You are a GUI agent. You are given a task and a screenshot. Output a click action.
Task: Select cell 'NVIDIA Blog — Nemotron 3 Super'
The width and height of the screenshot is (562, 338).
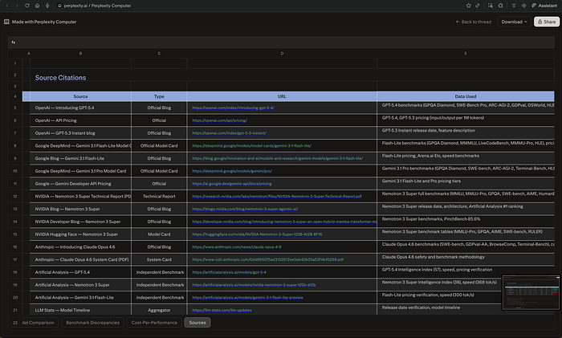pyautogui.click(x=80, y=209)
